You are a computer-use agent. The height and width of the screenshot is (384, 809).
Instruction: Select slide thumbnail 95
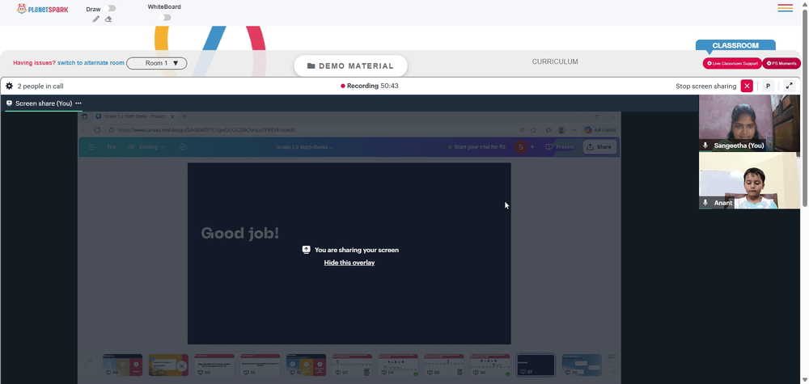(443, 365)
